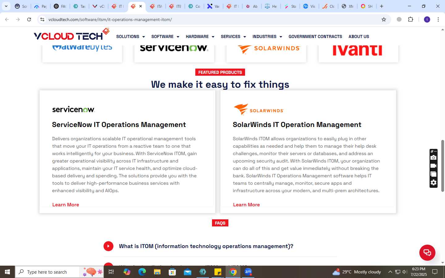
Task: Switch to the 'SH' browser tab
Action: pyautogui.click(x=367, y=6)
